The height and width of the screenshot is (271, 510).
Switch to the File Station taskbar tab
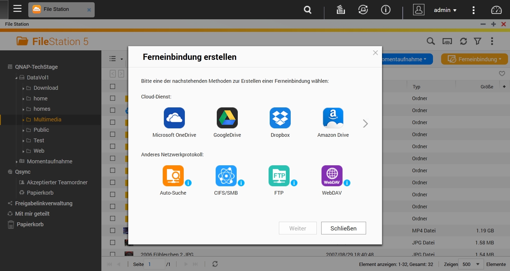pyautogui.click(x=61, y=10)
